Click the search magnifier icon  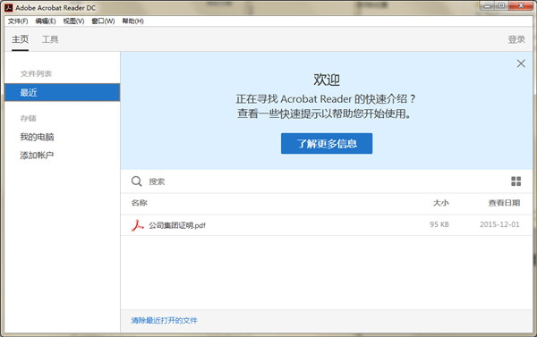tap(136, 181)
